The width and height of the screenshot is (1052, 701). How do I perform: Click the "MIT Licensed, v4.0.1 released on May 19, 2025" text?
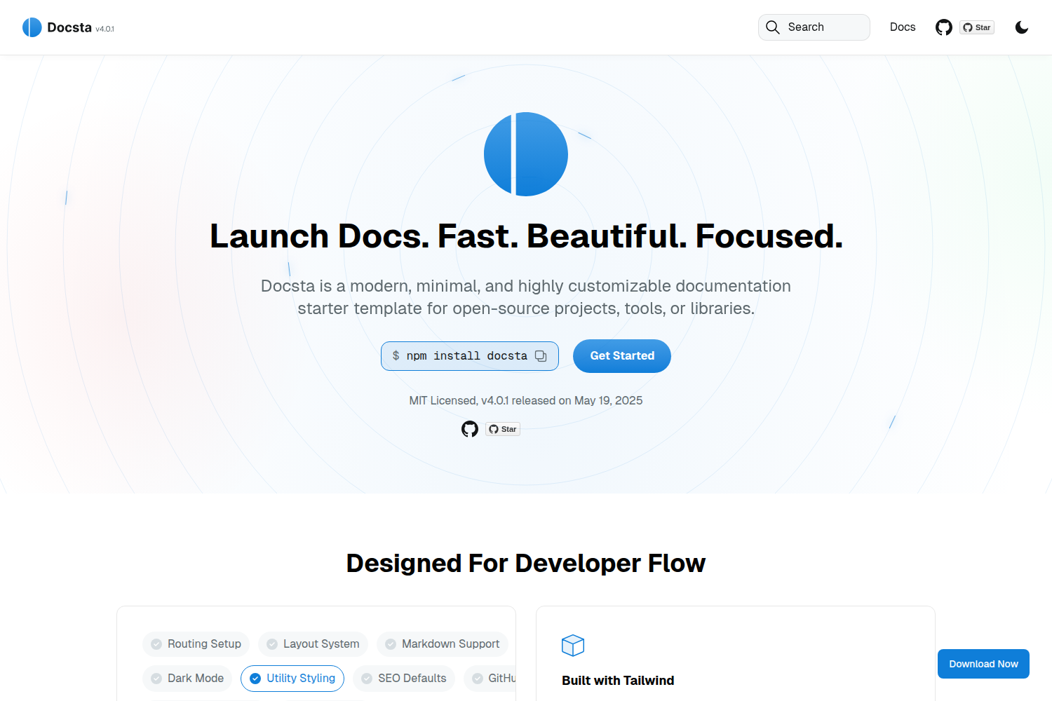(526, 400)
